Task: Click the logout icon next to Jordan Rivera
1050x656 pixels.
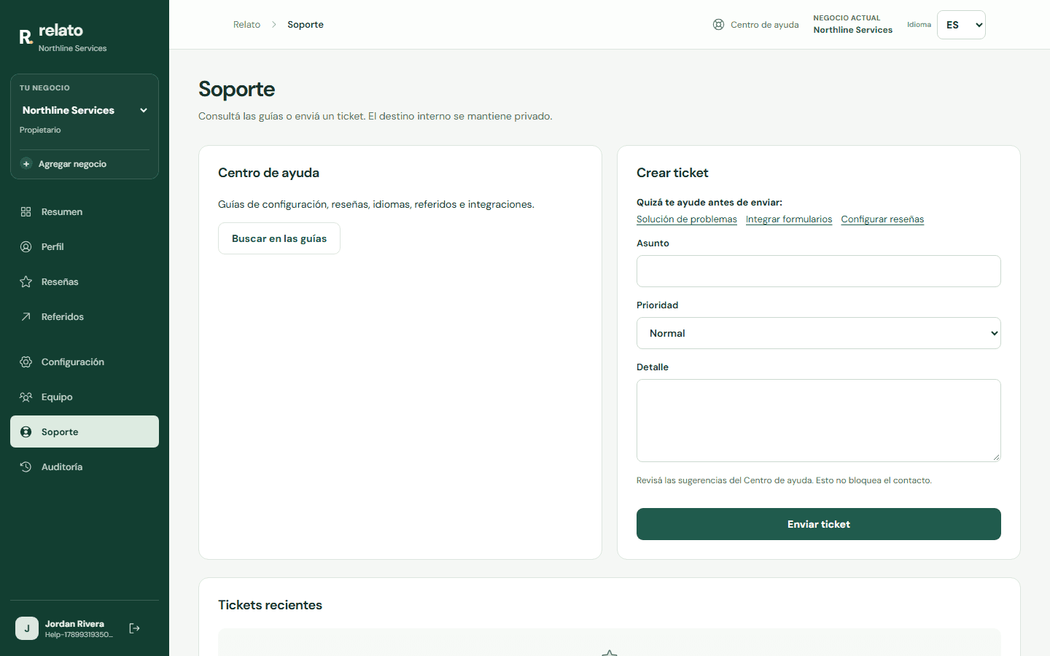Action: tap(135, 628)
